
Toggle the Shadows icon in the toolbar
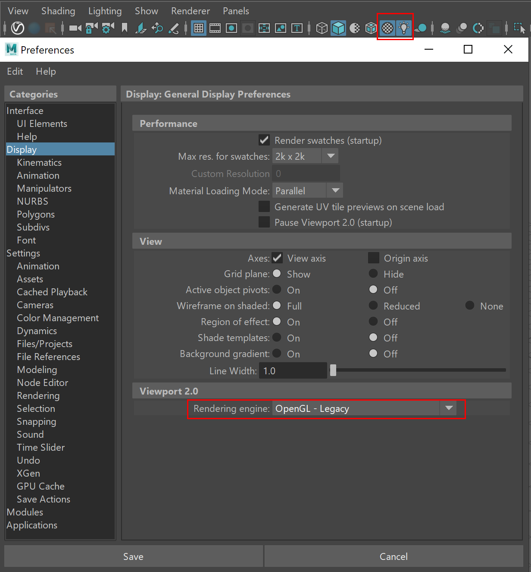coord(421,28)
